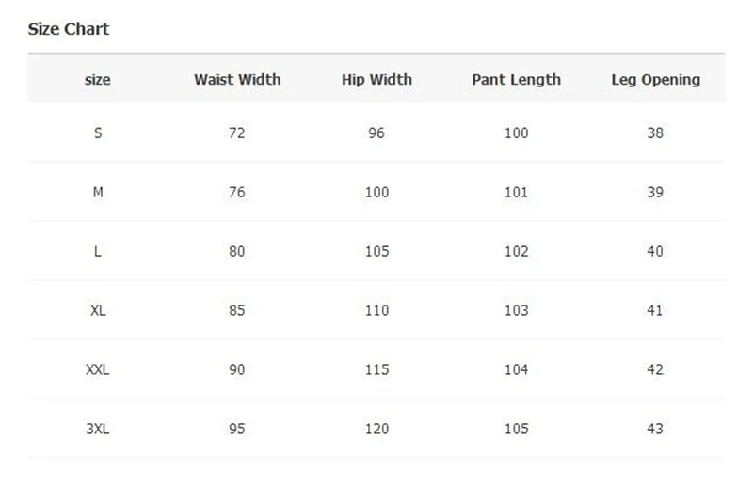Click the Leg Opening column header
Screen dimensions: 753x501
click(x=655, y=79)
